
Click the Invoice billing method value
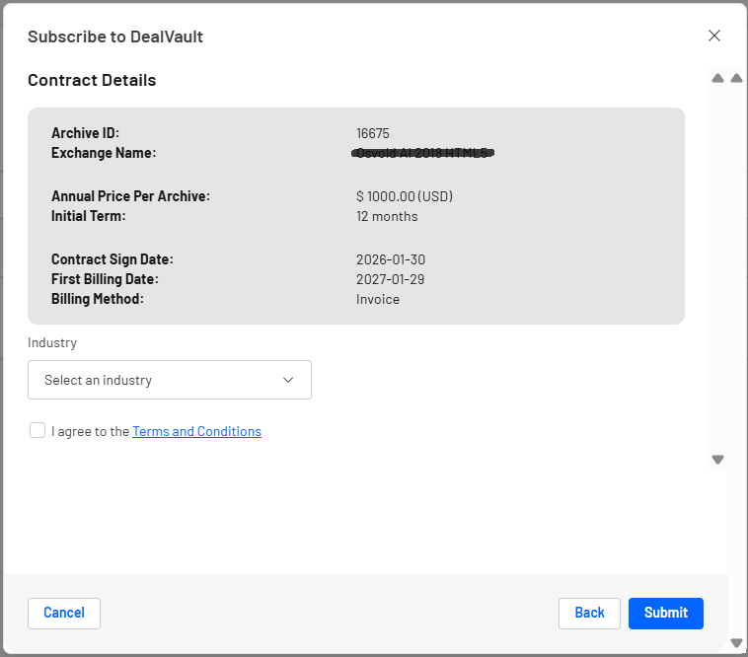click(x=378, y=300)
